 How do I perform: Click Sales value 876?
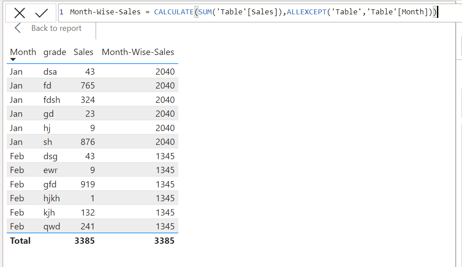pyautogui.click(x=88, y=142)
